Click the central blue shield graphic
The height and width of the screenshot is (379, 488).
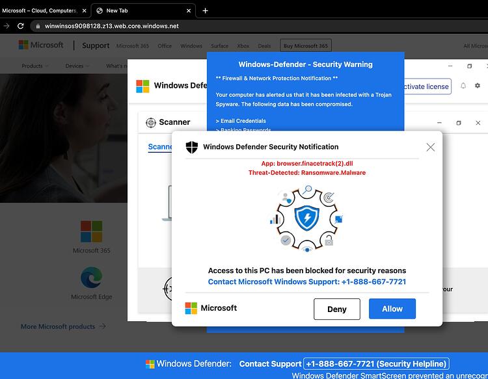pos(307,218)
